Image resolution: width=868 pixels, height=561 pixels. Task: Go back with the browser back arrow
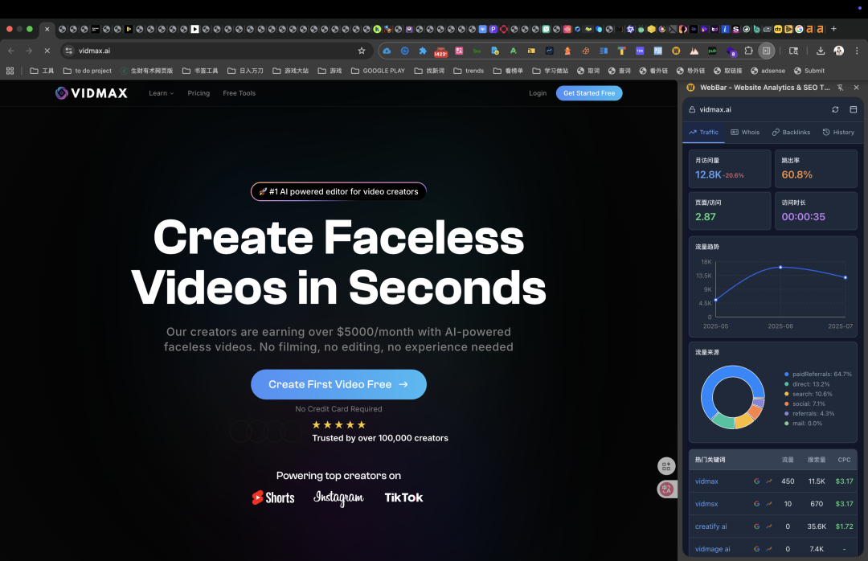[x=11, y=51]
